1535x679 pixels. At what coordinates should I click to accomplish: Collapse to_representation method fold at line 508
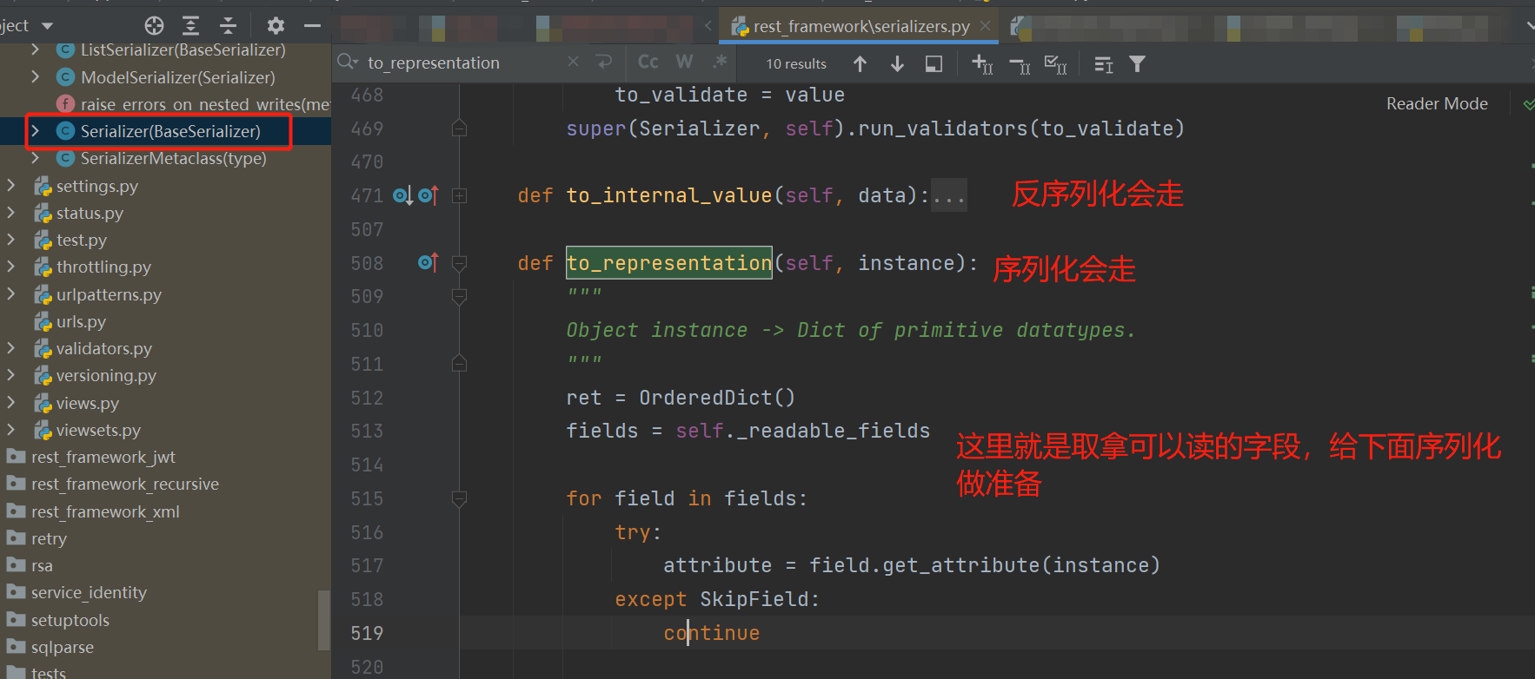[460, 262]
